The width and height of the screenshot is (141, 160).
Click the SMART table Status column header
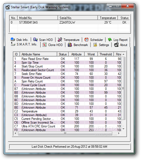[63, 54]
